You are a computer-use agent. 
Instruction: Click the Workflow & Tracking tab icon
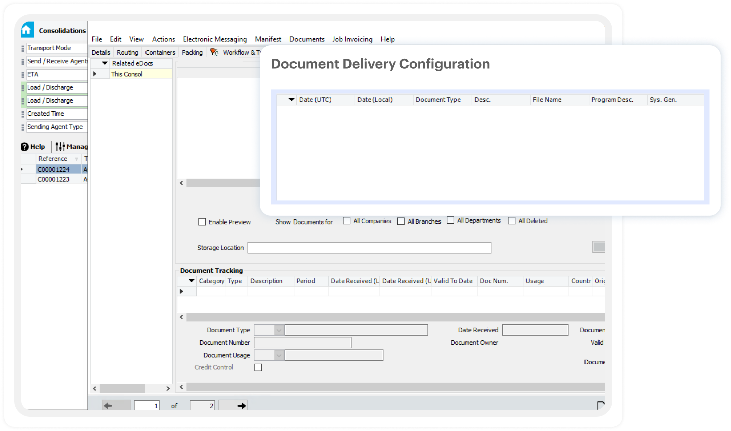214,52
